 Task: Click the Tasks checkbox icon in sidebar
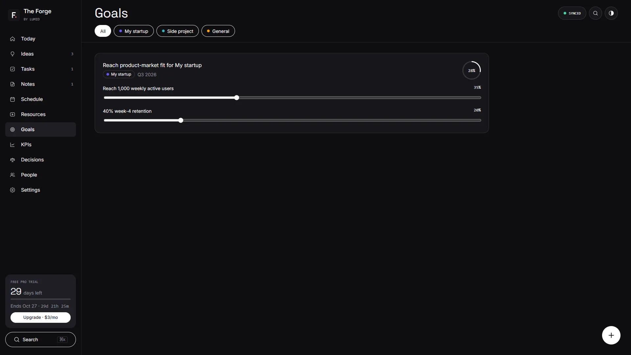click(12, 69)
